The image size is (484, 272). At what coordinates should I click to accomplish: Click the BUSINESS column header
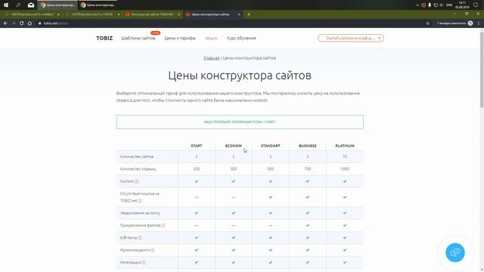(308, 146)
